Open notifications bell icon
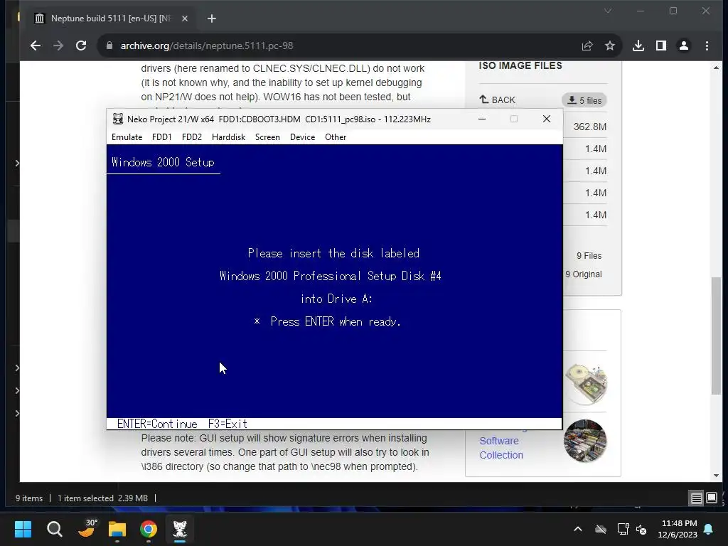The height and width of the screenshot is (546, 728). 709,529
